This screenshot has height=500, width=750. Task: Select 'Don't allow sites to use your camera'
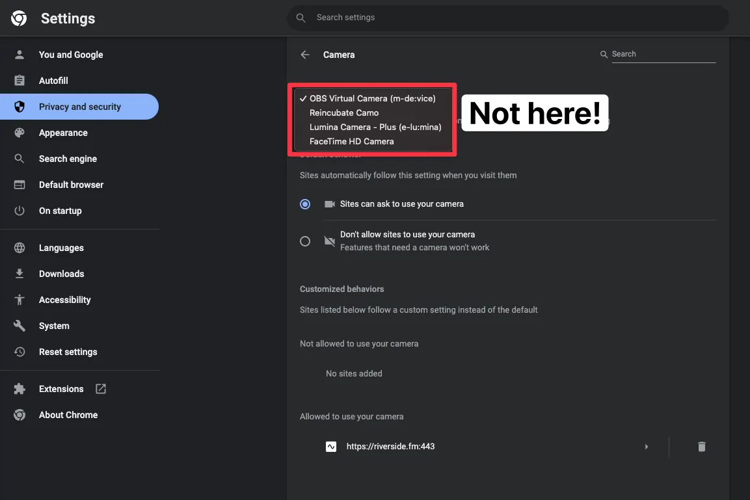click(304, 241)
